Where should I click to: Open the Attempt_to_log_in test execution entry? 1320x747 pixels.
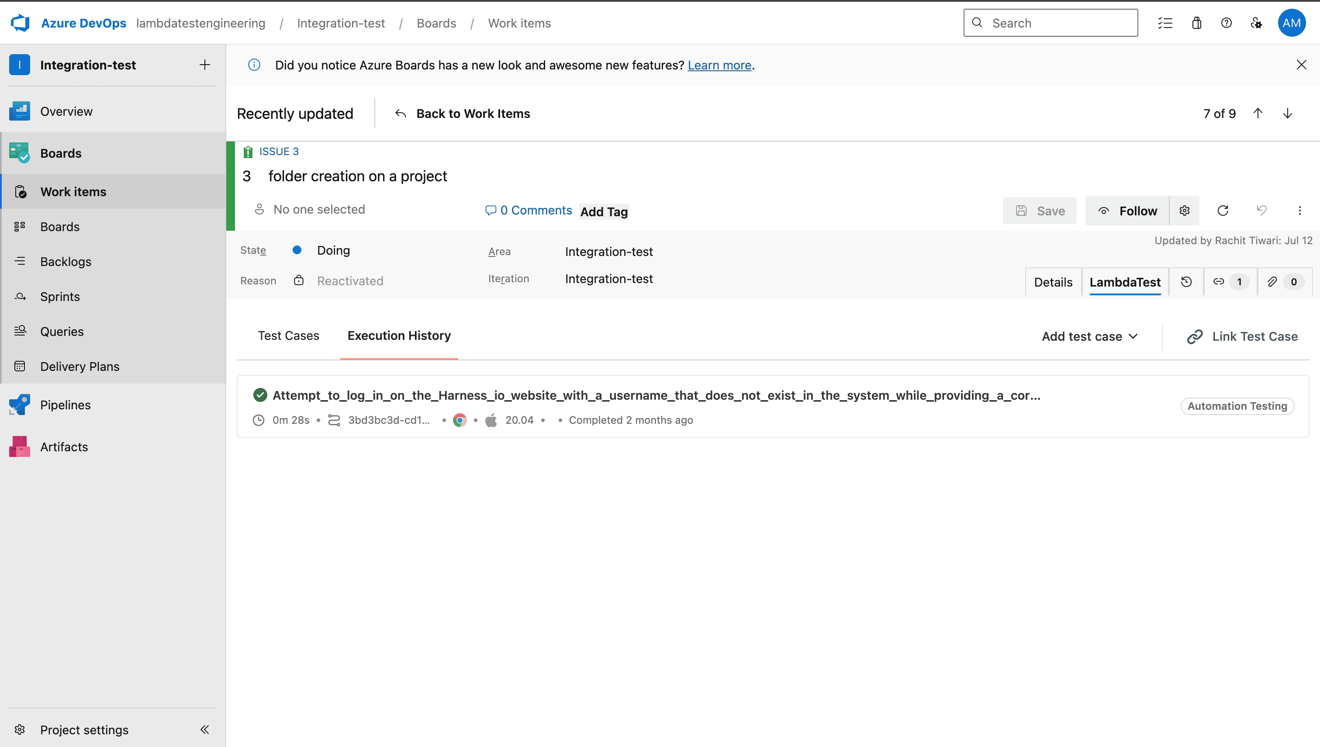(x=657, y=395)
